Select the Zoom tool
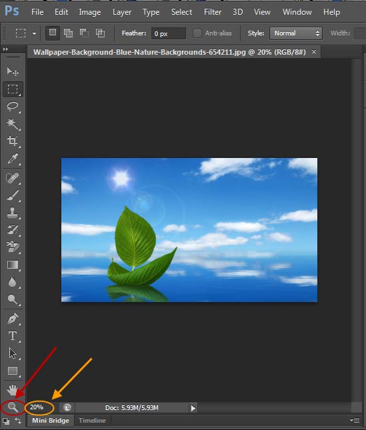Viewport: 366px width, 430px height. [x=13, y=407]
